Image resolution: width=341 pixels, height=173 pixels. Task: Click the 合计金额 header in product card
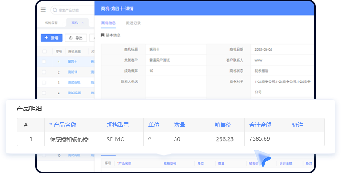260,125
